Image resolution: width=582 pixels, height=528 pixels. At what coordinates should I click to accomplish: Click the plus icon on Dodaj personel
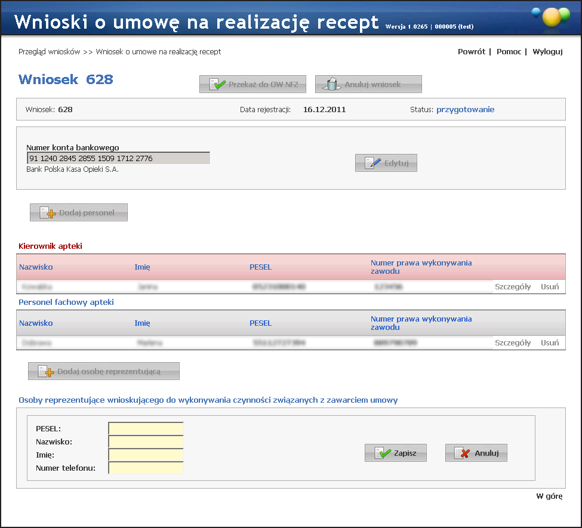point(48,213)
